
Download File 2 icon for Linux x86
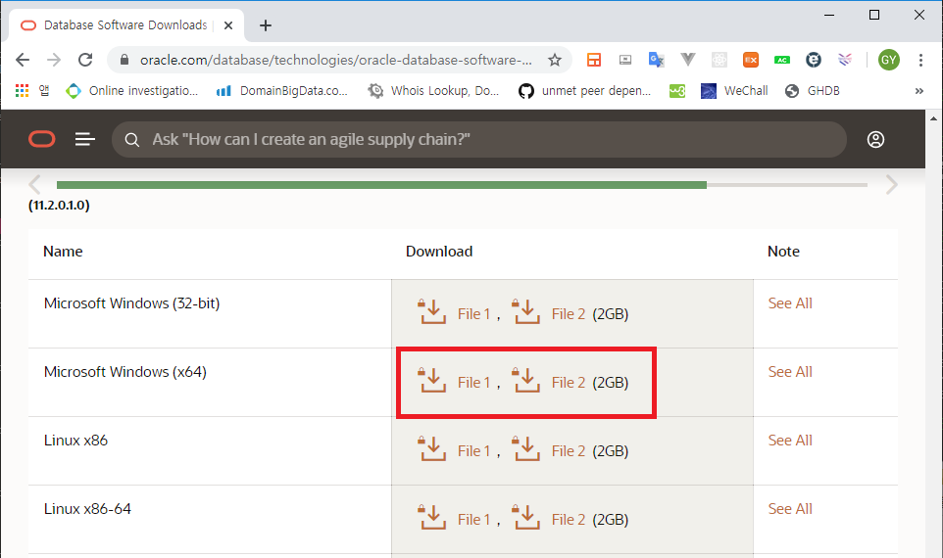point(525,448)
